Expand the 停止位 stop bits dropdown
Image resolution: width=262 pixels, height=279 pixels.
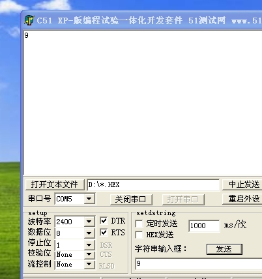coord(89,245)
